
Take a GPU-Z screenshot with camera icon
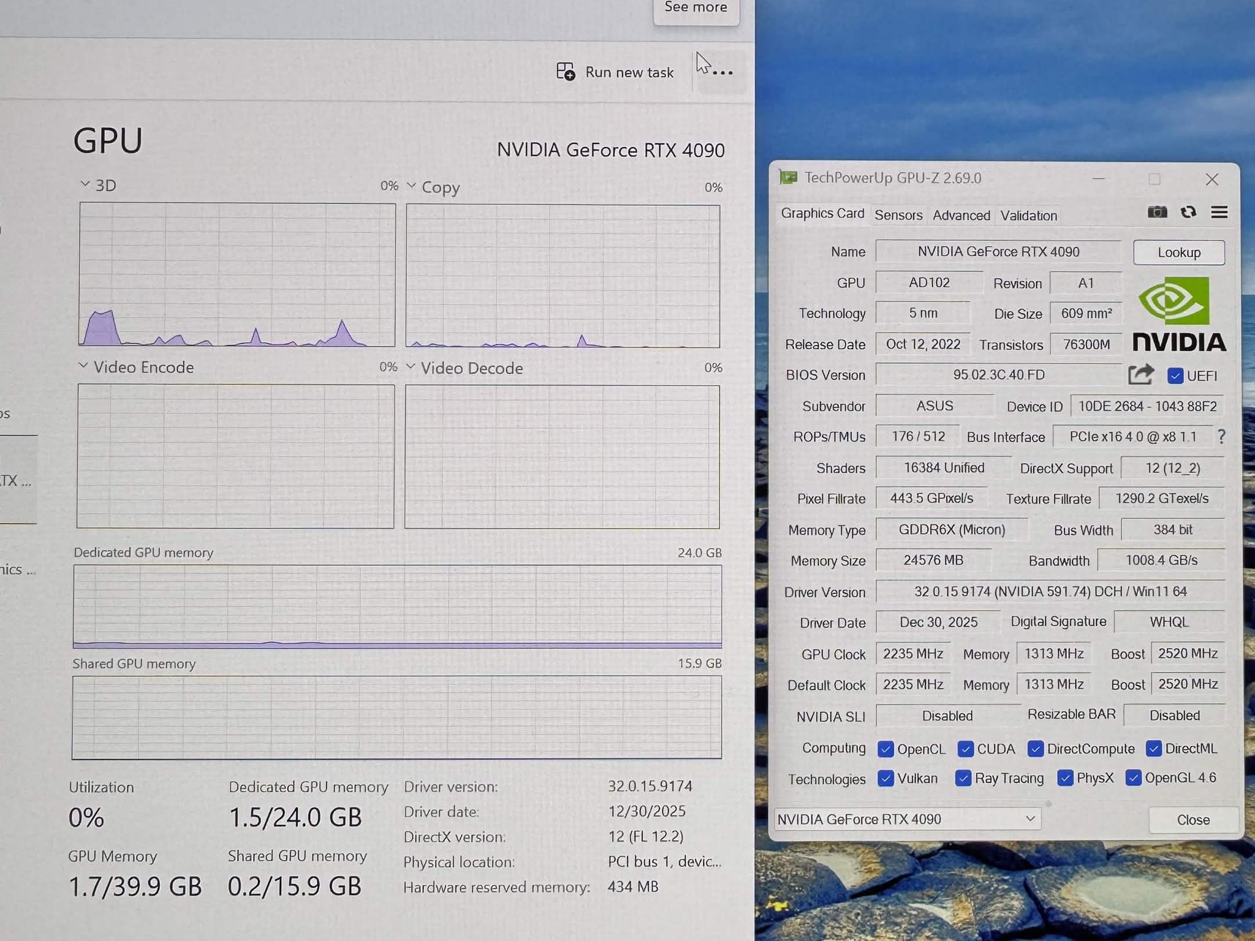tap(1157, 212)
